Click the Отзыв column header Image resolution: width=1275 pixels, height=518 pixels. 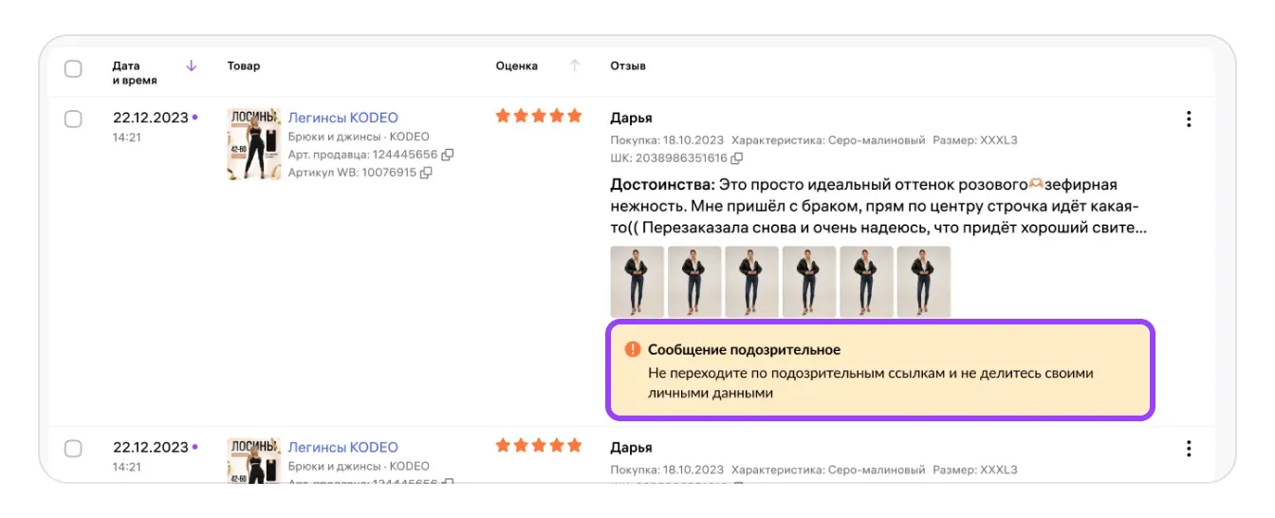pos(628,66)
